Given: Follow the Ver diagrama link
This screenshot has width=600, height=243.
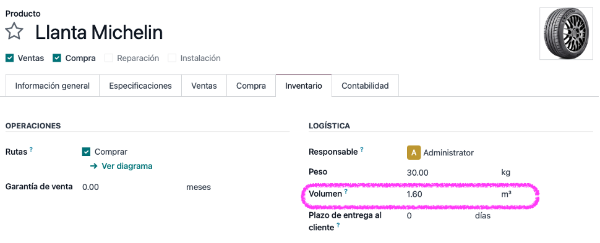Looking at the screenshot, I should coord(121,166).
